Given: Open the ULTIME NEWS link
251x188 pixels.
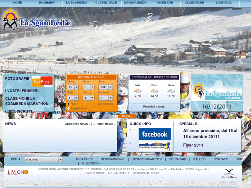Looking at the screenshot, I should [104, 124].
